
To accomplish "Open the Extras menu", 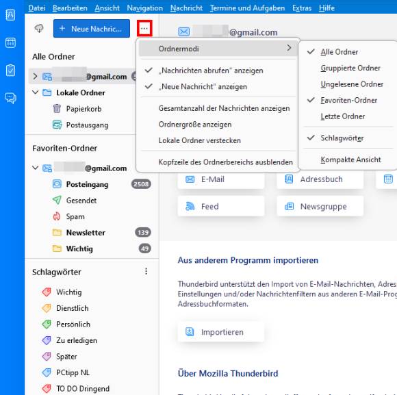I will 302,8.
